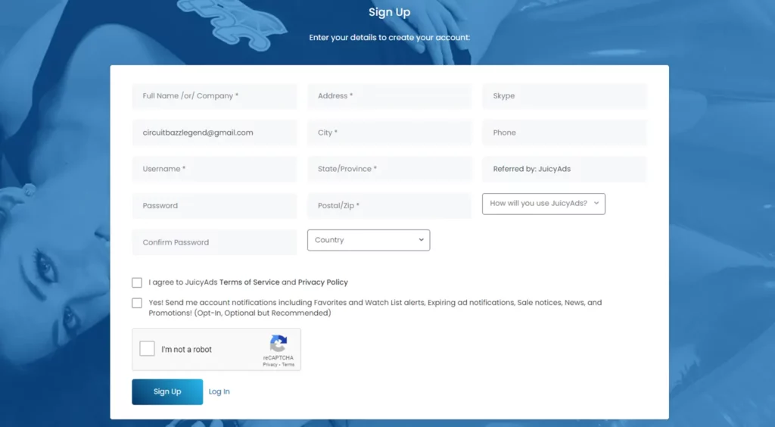Viewport: 775px width, 427px height.
Task: Open the Country dropdown
Action: 369,240
